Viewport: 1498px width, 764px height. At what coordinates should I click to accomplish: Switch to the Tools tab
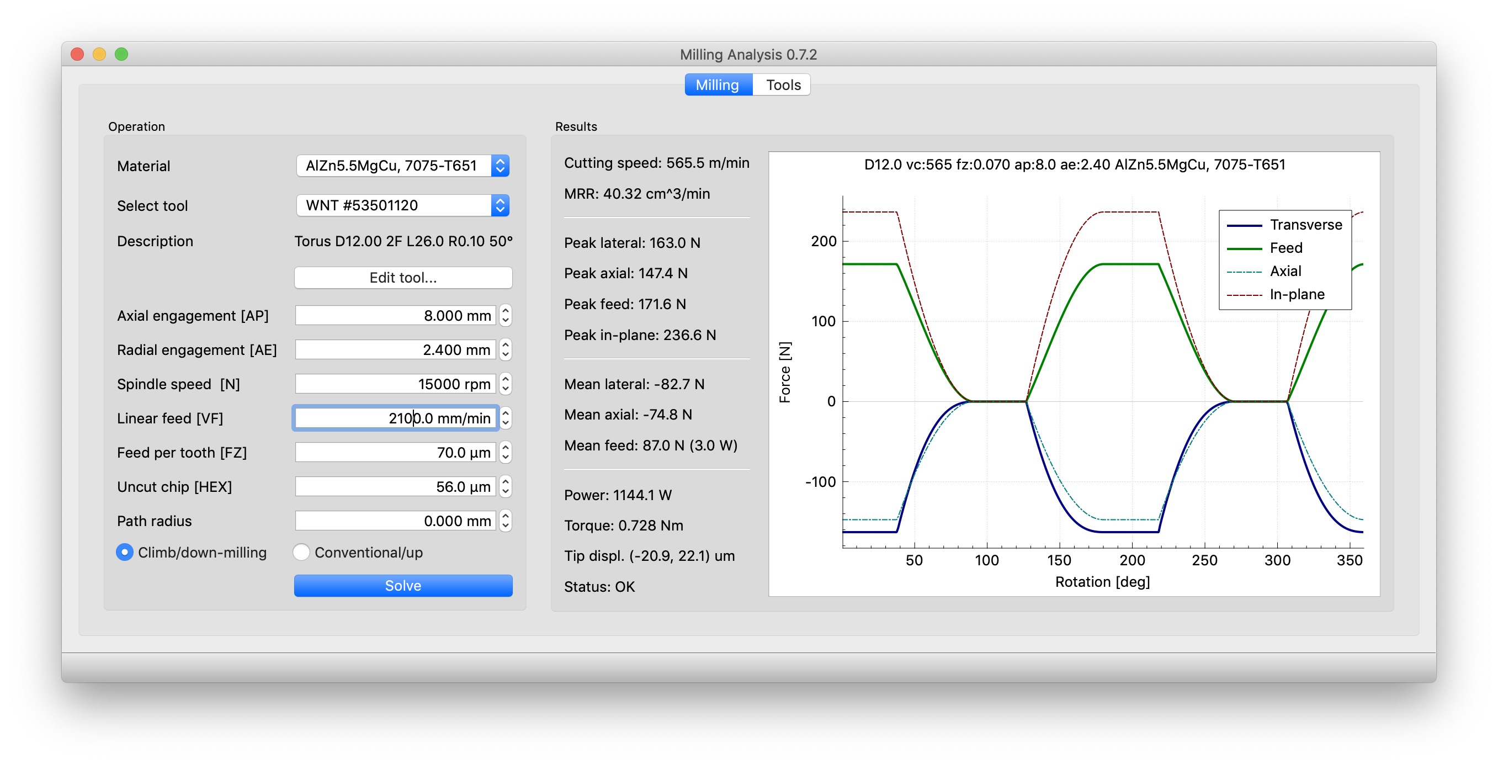(783, 85)
